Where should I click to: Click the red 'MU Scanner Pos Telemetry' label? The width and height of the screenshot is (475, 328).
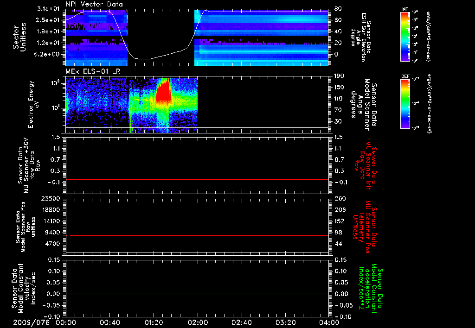click(365, 227)
